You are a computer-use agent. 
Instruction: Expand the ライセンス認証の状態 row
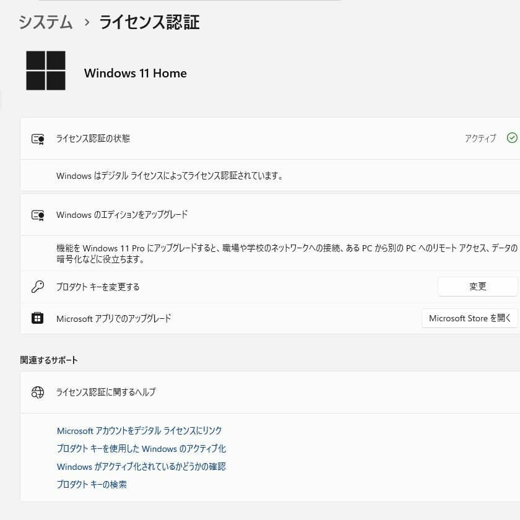[270, 139]
